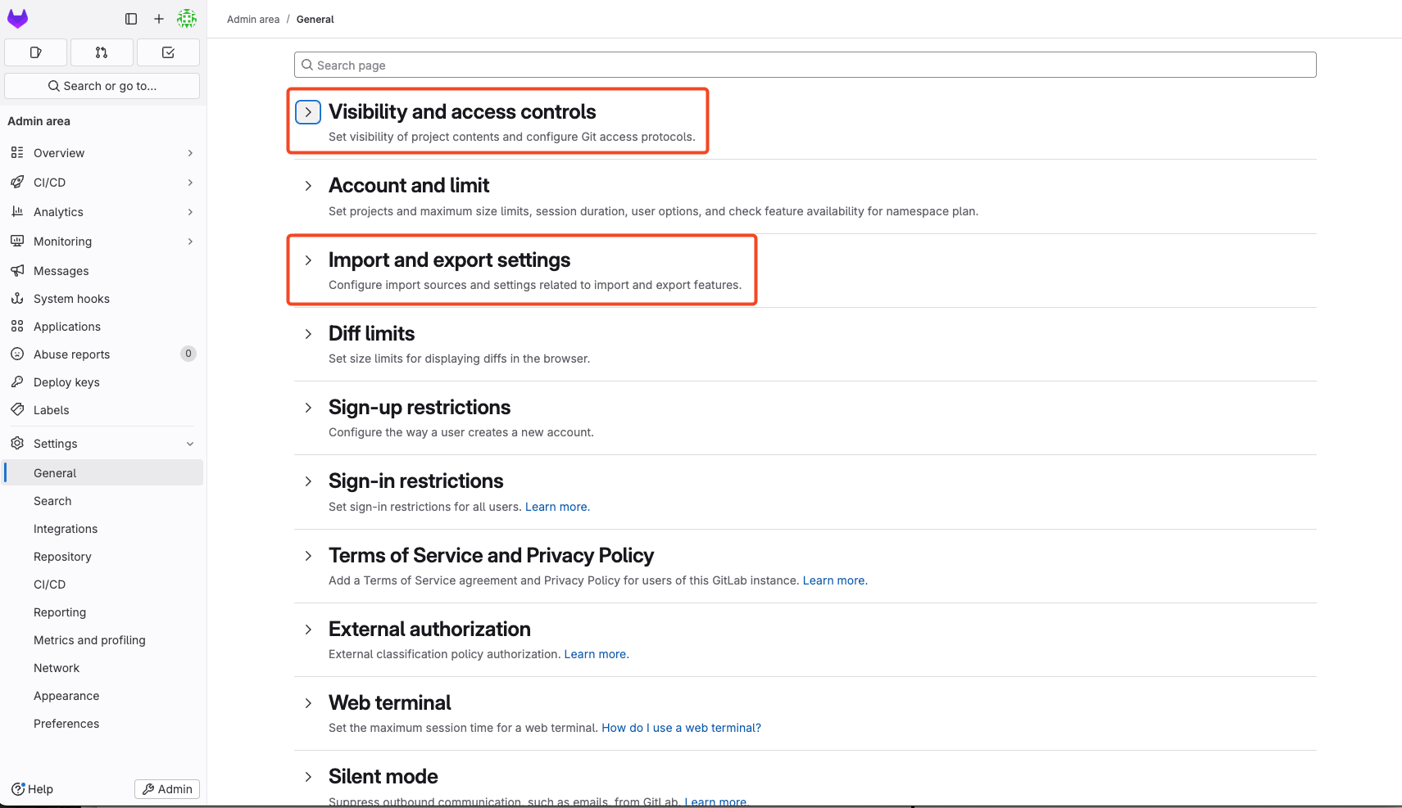Expand the Account and limit section
This screenshot has height=808, width=1402.
coord(308,186)
